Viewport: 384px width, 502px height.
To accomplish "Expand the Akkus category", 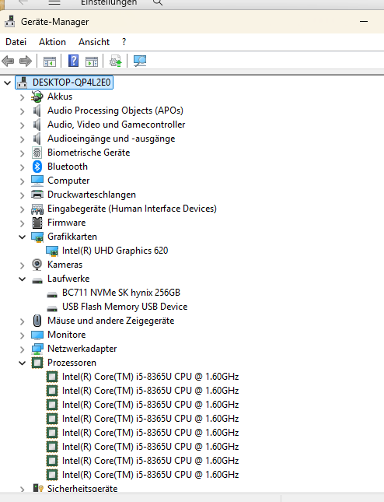I will [x=22, y=97].
